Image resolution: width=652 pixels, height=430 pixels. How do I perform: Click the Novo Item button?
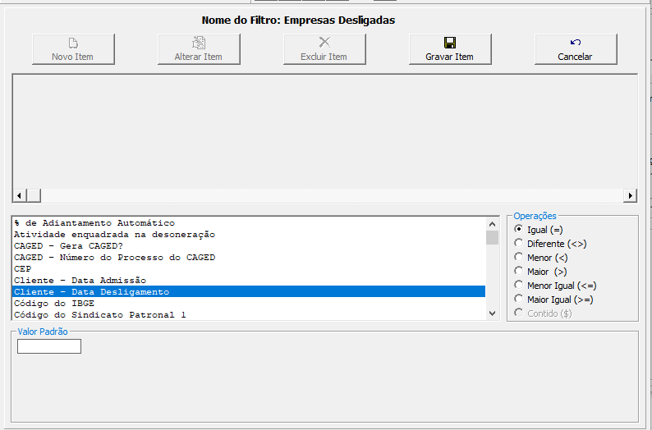pyautogui.click(x=73, y=49)
